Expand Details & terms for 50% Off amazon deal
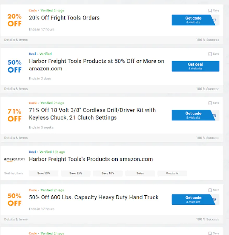 pyautogui.click(x=16, y=89)
